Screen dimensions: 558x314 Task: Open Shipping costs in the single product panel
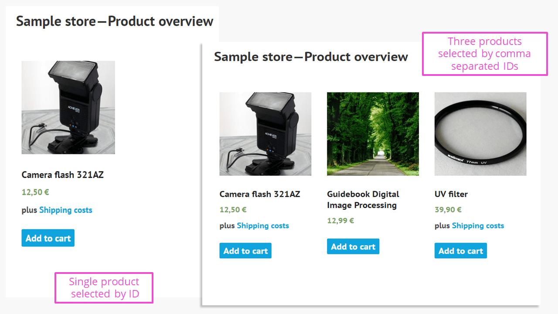(66, 210)
